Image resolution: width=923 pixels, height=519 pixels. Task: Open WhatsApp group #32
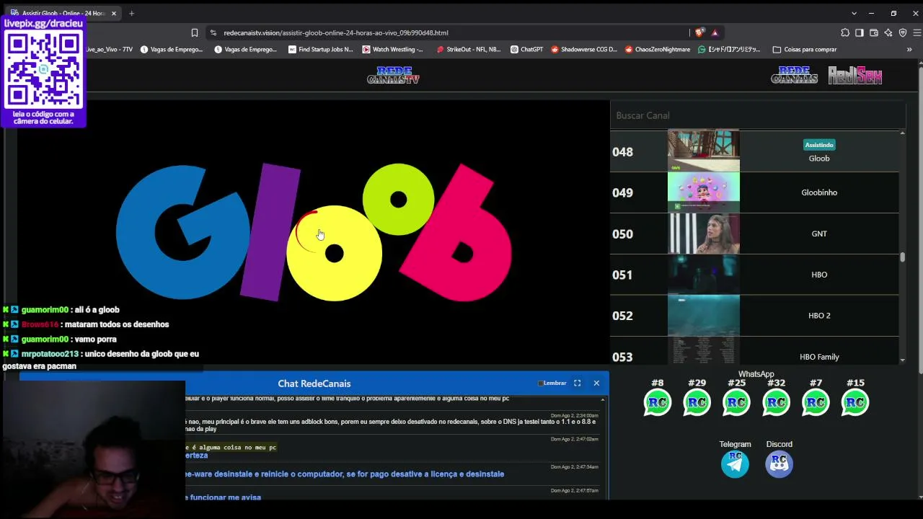point(776,402)
